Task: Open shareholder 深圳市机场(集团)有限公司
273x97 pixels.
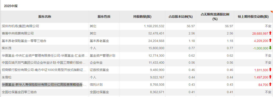Action: [x=20, y=26]
